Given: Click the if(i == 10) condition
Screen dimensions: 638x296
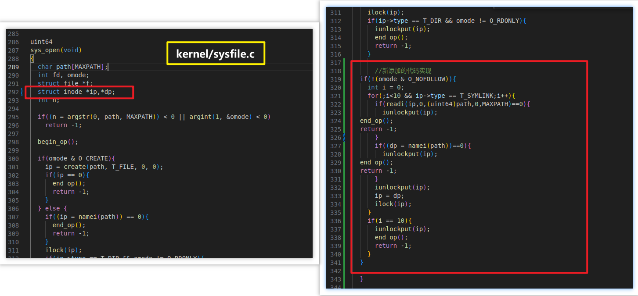Looking at the screenshot, I should coord(389,221).
